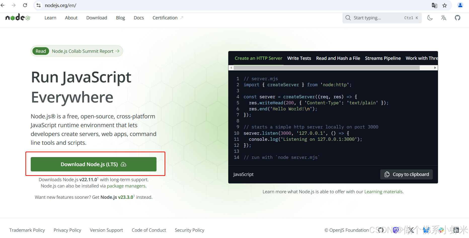Select the Work with Threads tab
The width and height of the screenshot is (469, 238).
tap(422, 58)
